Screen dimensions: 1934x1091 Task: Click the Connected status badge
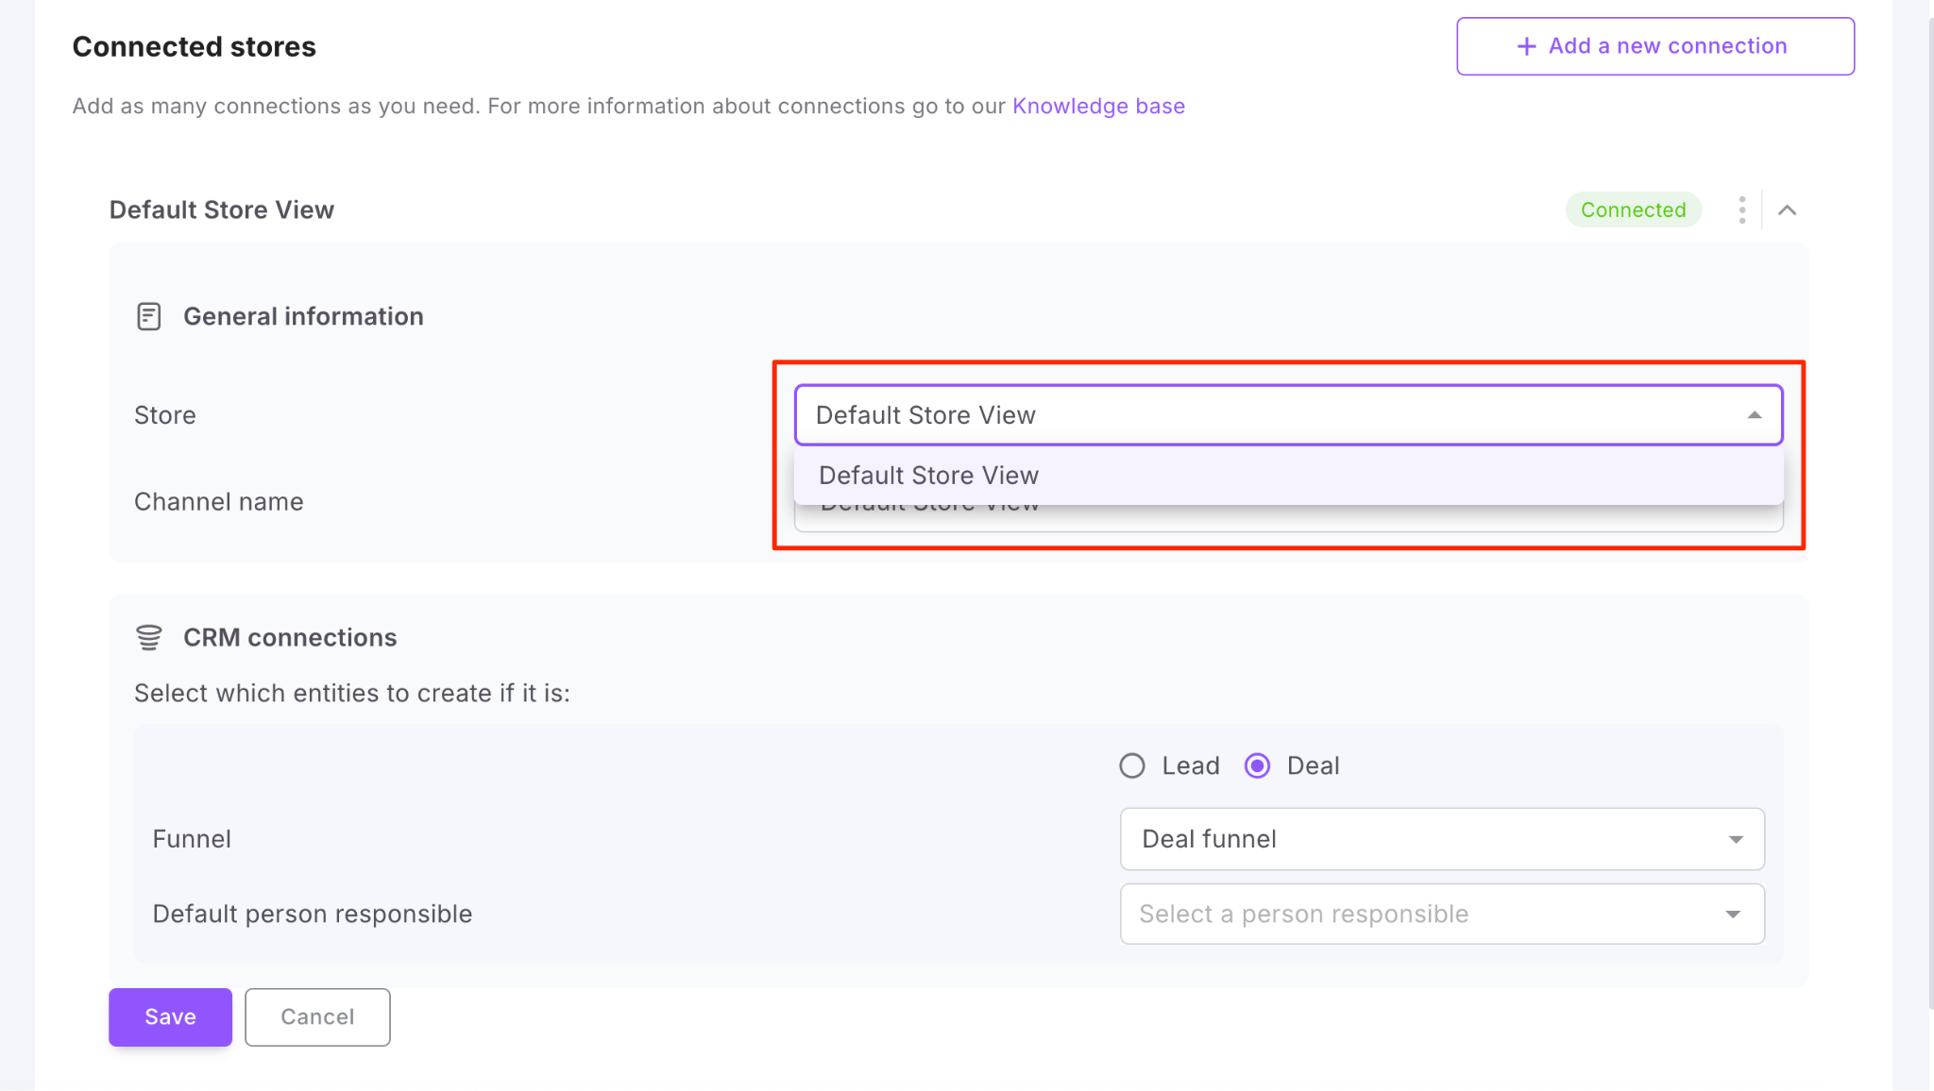(1633, 210)
